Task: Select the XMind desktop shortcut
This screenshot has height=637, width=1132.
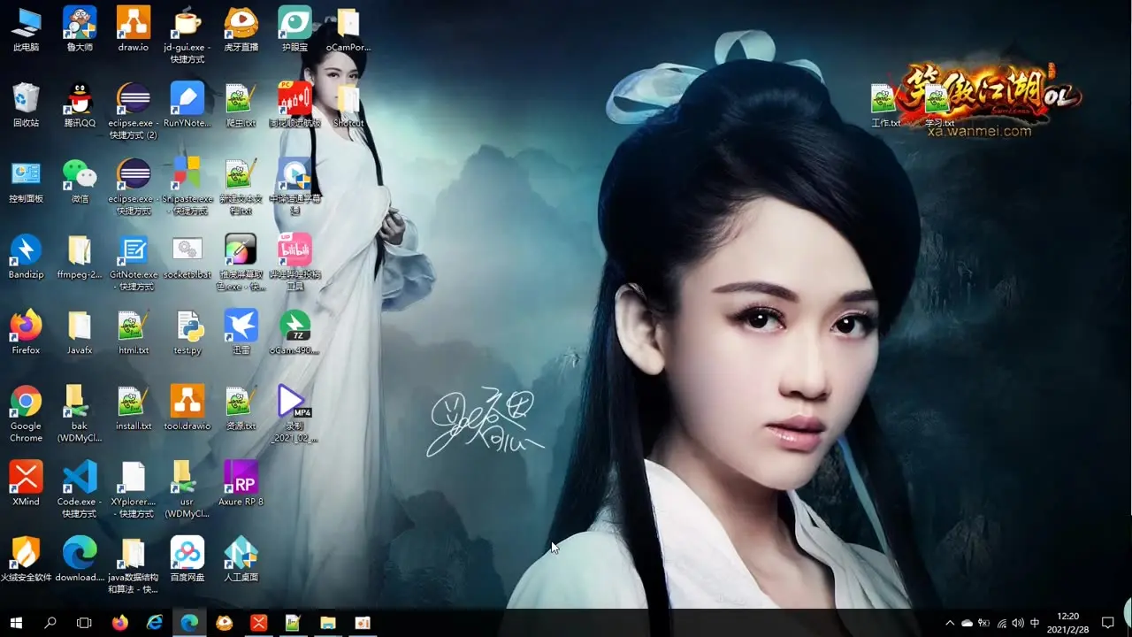Action: pos(26,483)
